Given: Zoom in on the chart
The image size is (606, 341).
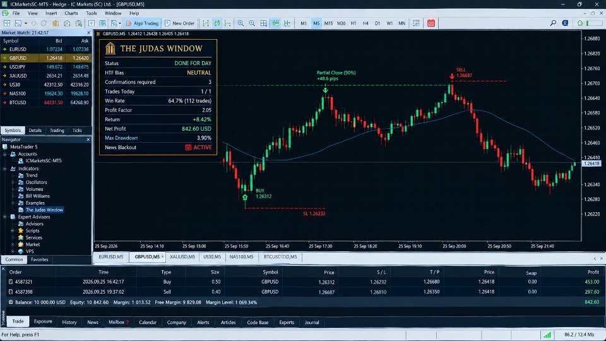Looking at the screenshot, I should click(x=241, y=23).
